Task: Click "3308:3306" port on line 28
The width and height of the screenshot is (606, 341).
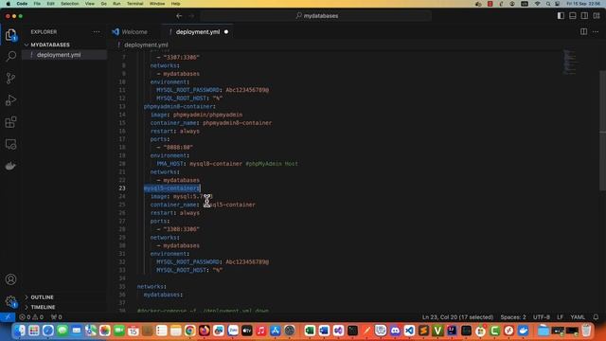Action: click(181, 229)
